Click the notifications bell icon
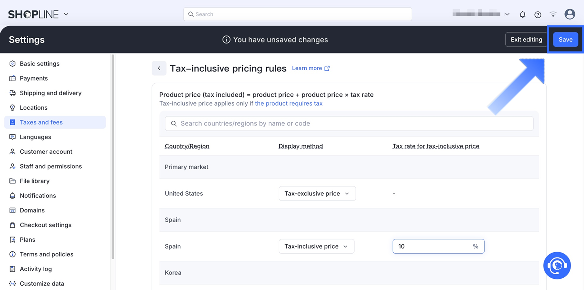Viewport: 584px width, 290px height. pos(523,14)
